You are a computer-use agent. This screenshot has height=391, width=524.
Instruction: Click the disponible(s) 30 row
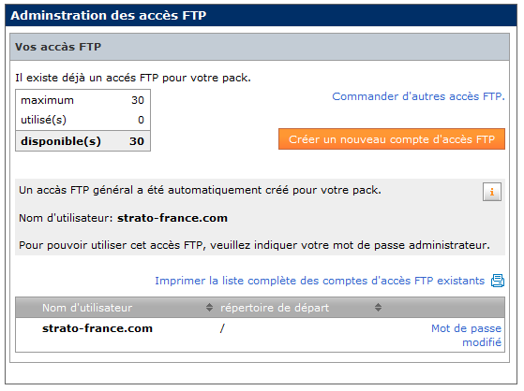(82, 141)
